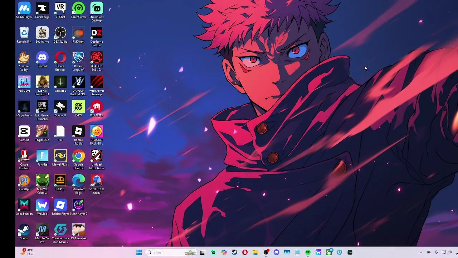458x258 pixels.
Task: Select the R.E.P.O. desktop icon
Action: click(60, 183)
